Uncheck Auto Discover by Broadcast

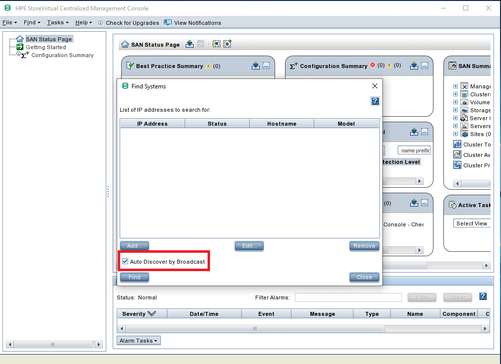point(125,262)
